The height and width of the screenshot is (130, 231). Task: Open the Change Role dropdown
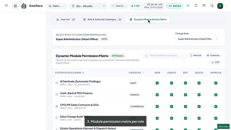(x=198, y=39)
